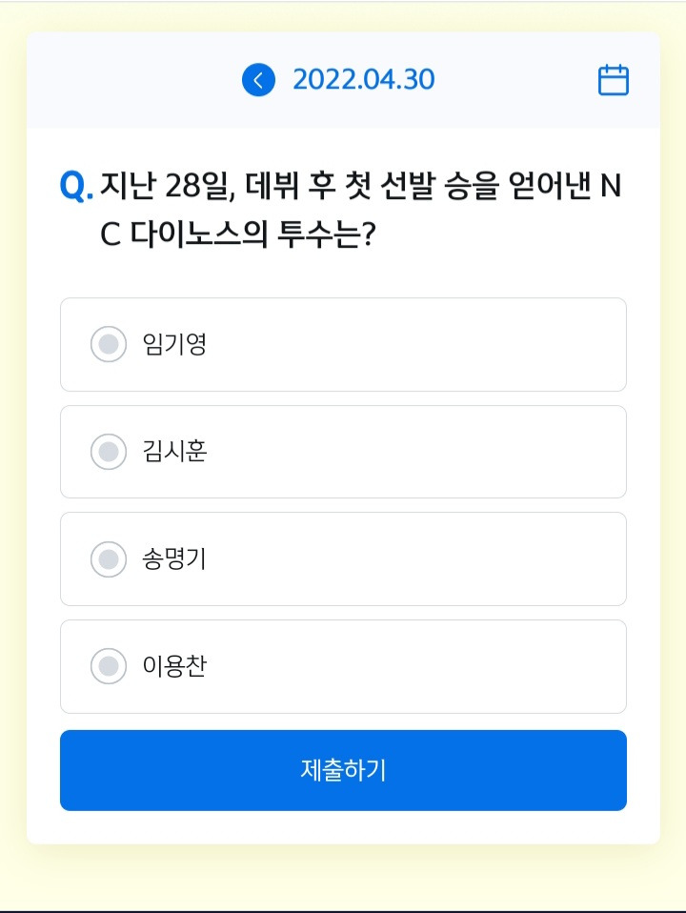Click empty area of 임기영 option card
The height and width of the screenshot is (913, 686).
click(x=419, y=344)
